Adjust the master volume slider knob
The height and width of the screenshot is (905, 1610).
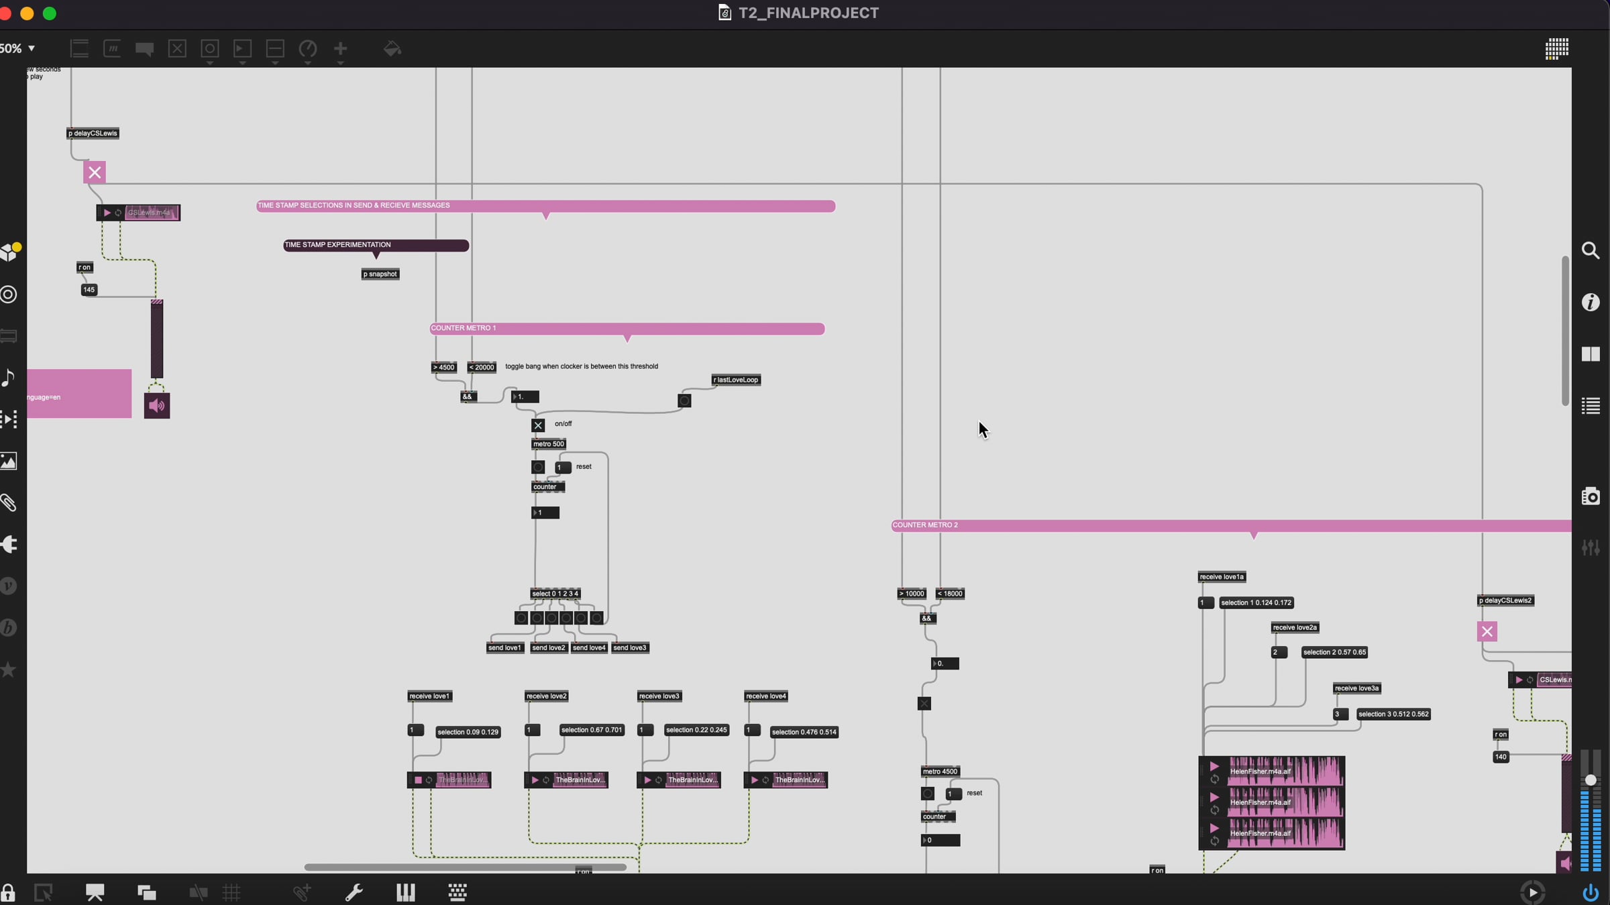click(x=1590, y=780)
